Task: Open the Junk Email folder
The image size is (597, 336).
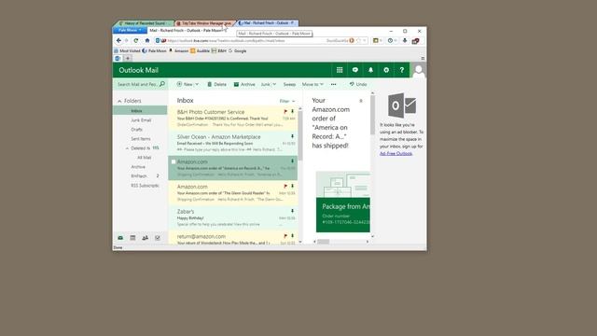Action: pos(141,120)
